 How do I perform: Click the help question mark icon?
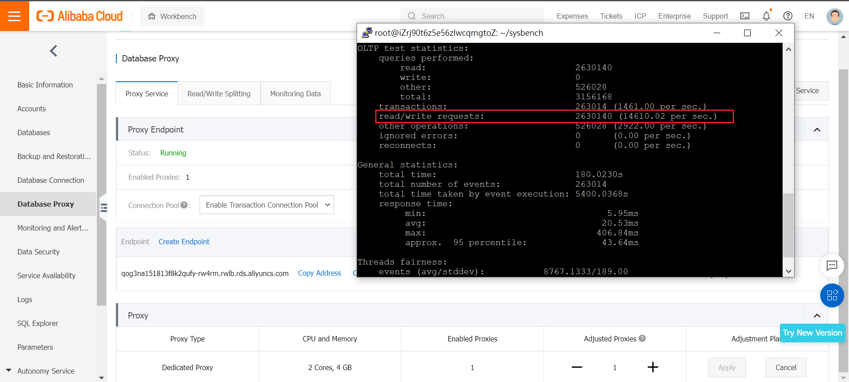[x=788, y=16]
